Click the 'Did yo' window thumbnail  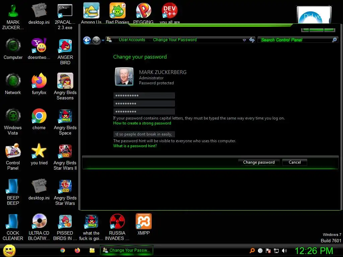[x=314, y=14]
